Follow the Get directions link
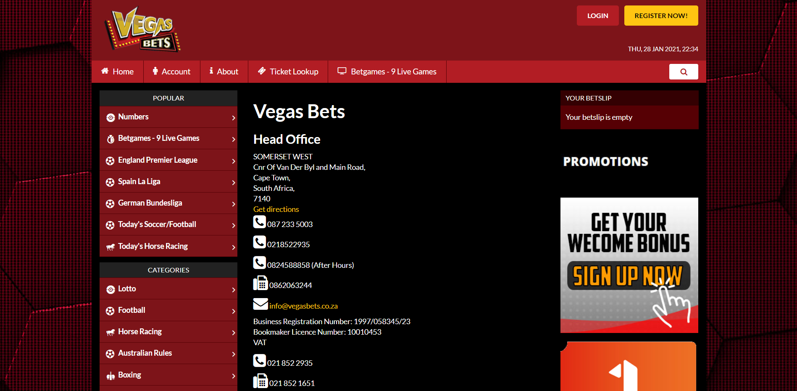The width and height of the screenshot is (797, 391). coord(276,209)
